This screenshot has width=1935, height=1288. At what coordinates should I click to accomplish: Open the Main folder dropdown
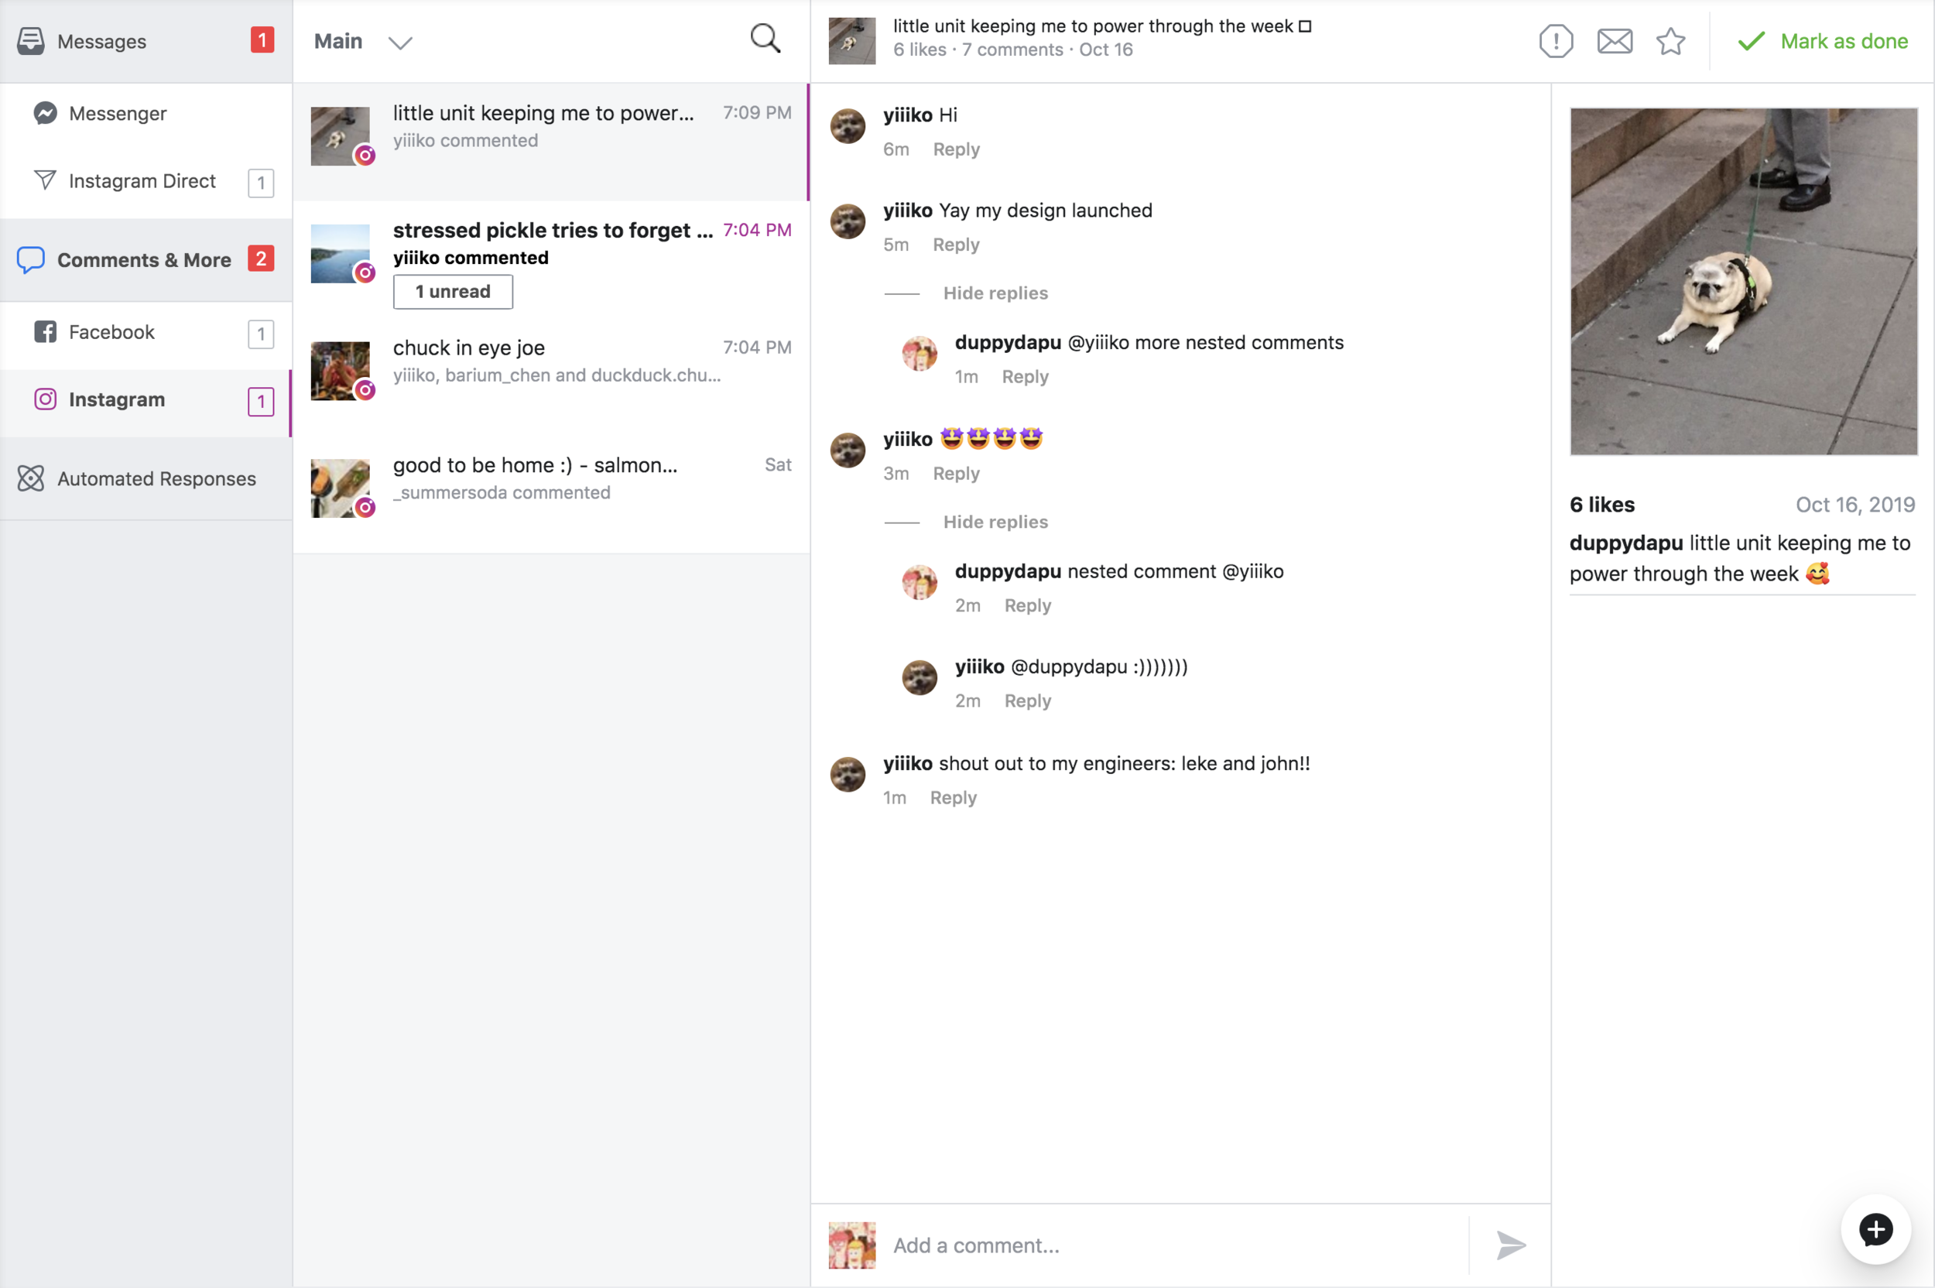click(363, 41)
